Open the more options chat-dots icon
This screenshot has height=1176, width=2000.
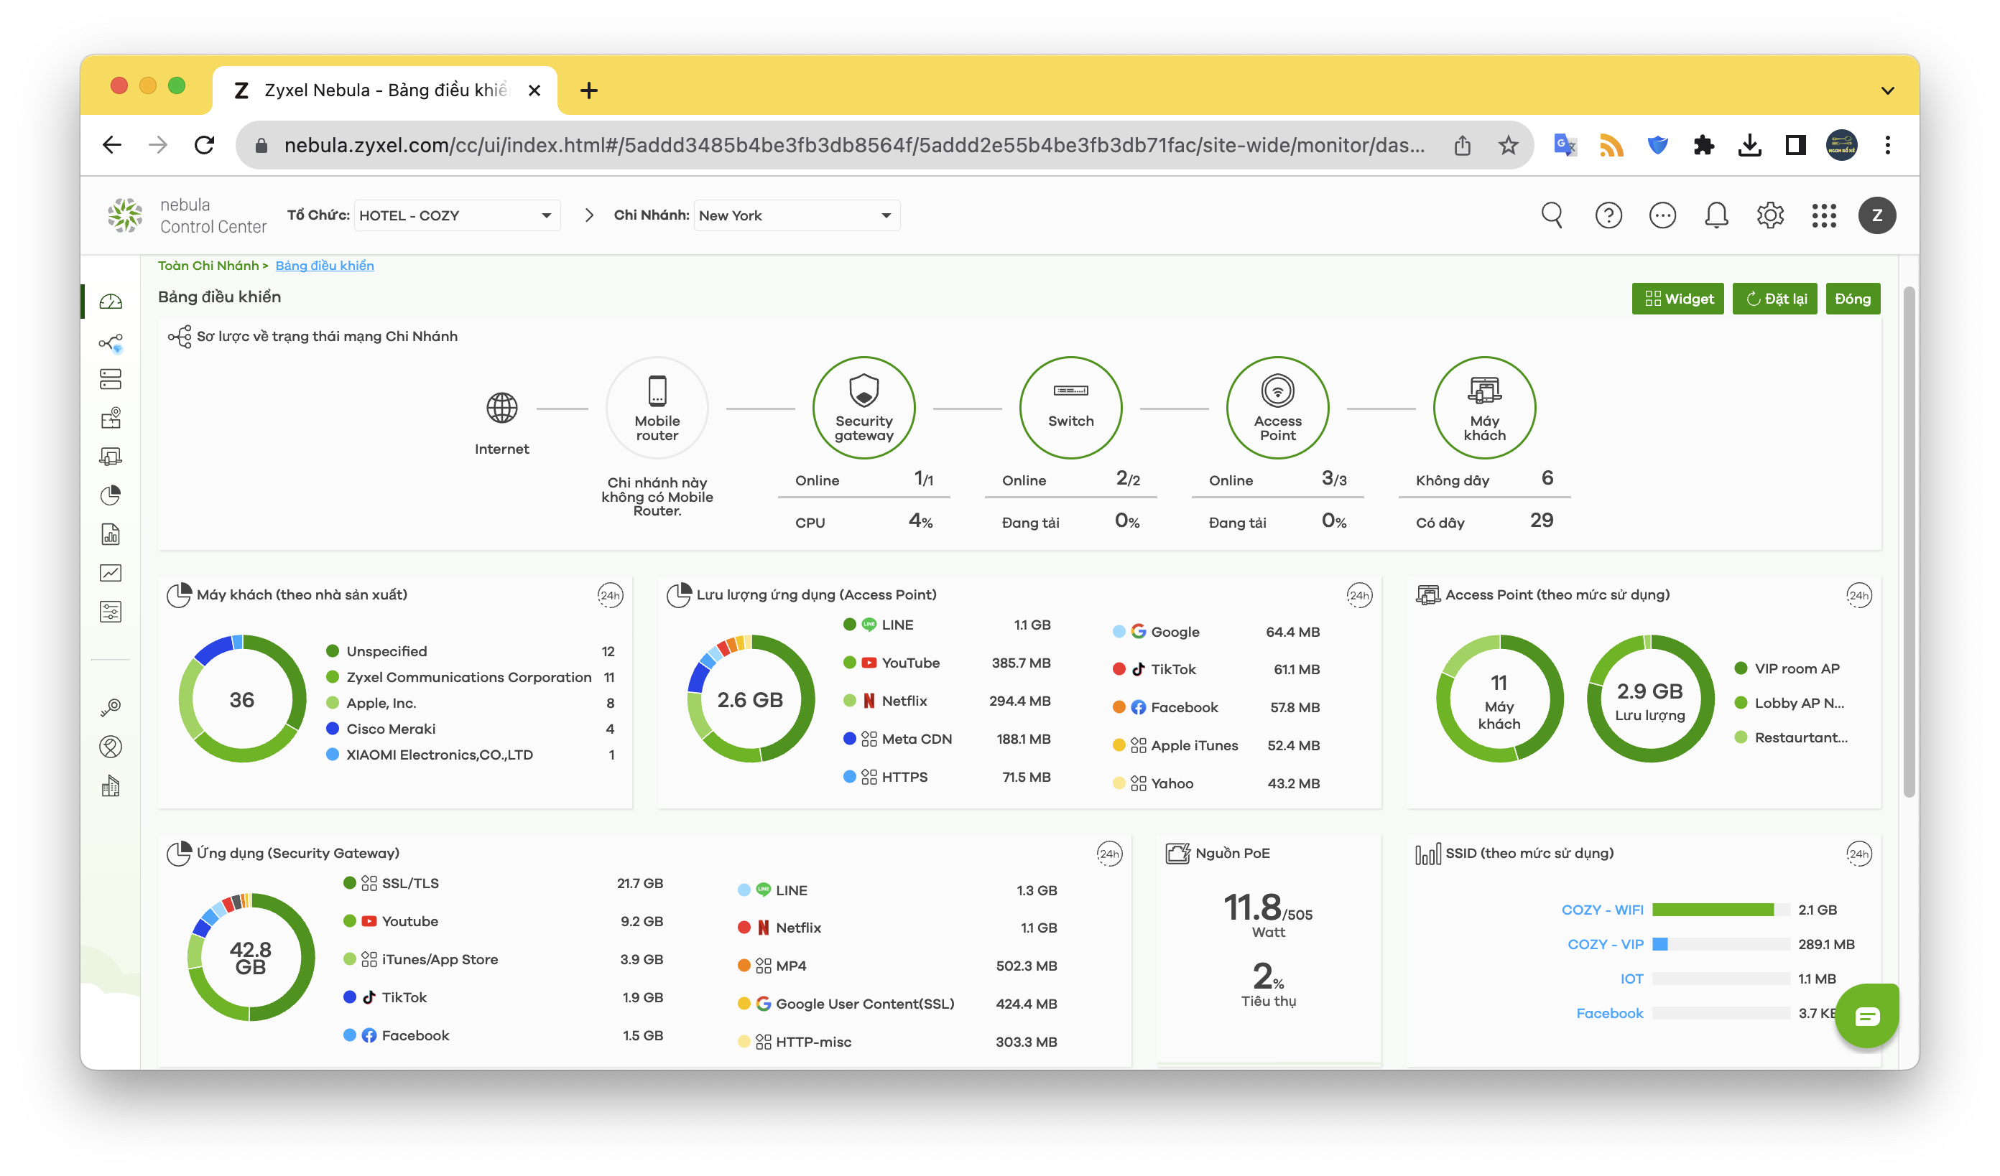[x=1662, y=215]
